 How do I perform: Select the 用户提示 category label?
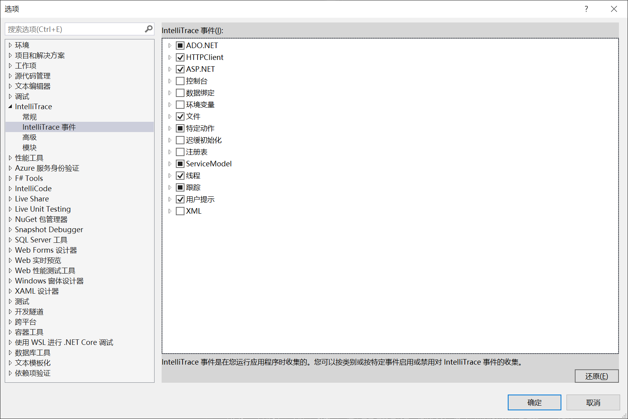[x=200, y=199]
